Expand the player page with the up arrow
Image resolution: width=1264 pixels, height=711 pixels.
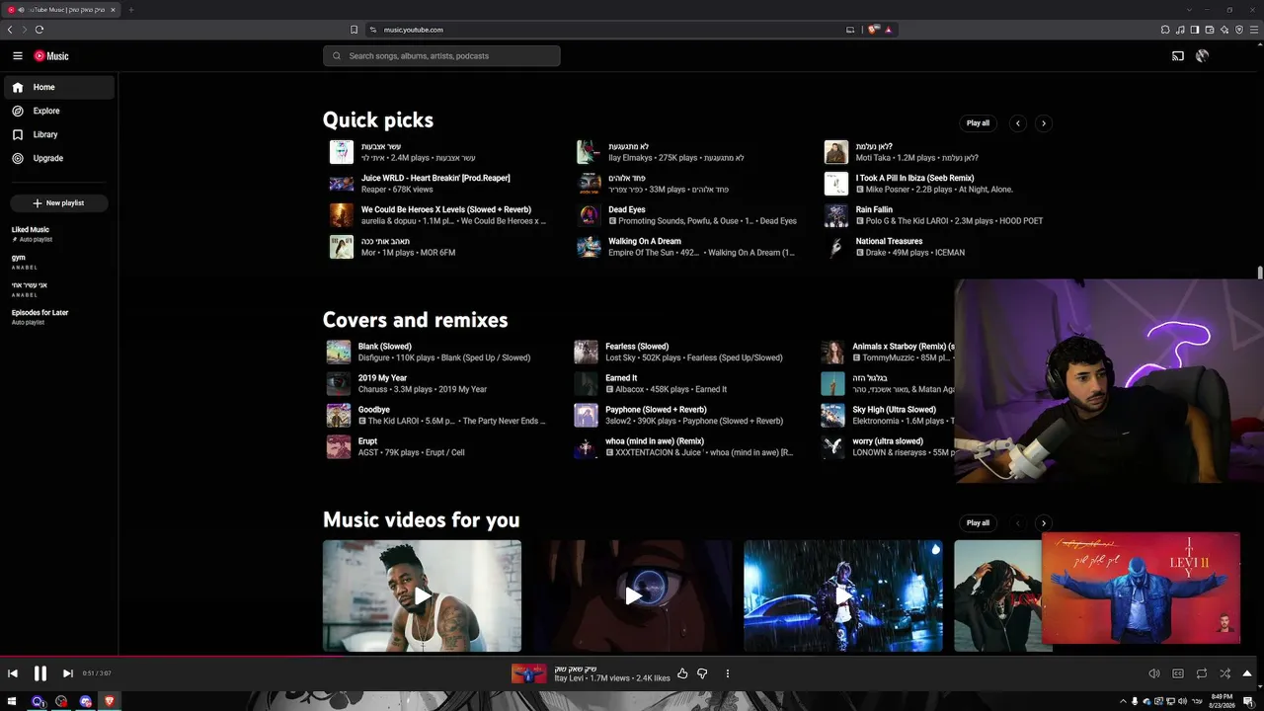1247,673
